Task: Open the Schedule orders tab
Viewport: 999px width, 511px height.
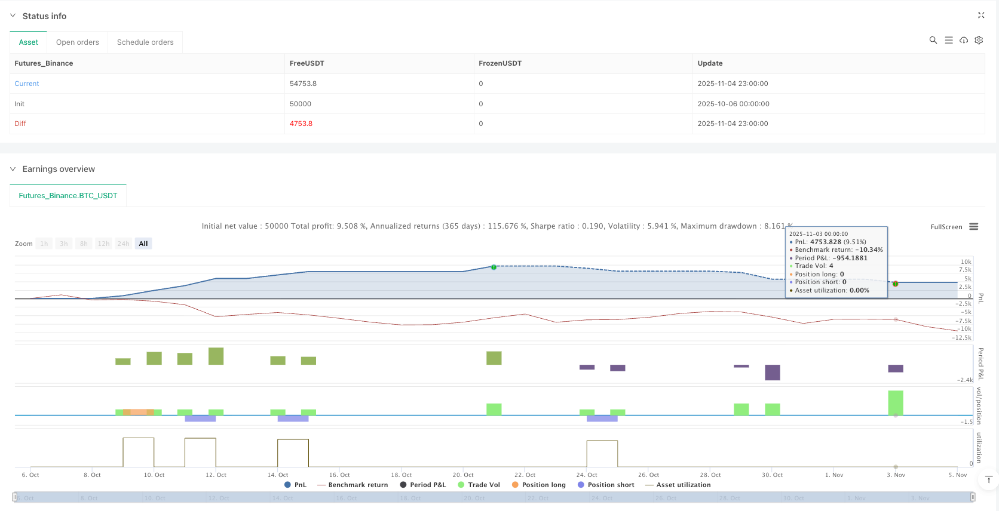Action: click(x=145, y=42)
